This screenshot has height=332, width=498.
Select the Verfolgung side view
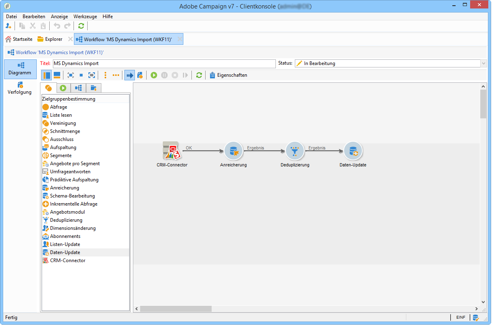[x=20, y=88]
